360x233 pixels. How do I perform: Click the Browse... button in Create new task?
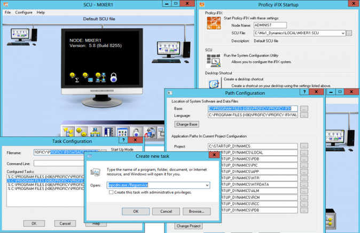(x=197, y=211)
